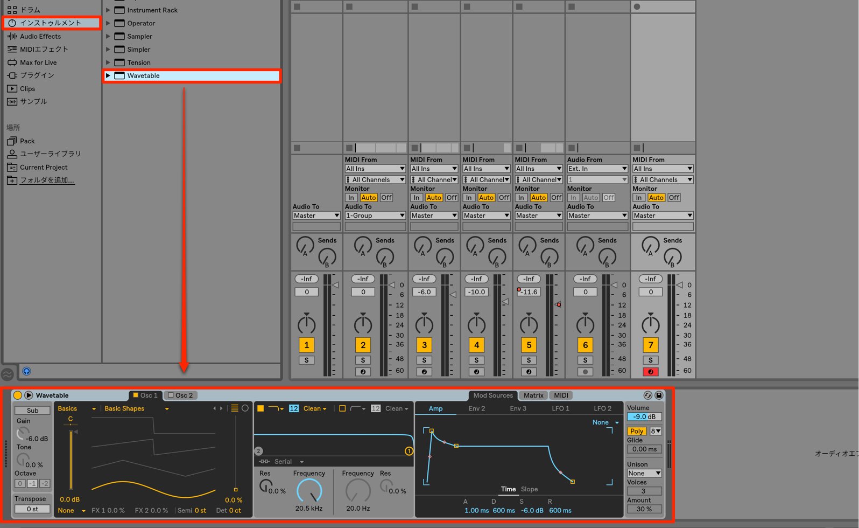Switch envelope view to Slope

(x=529, y=489)
